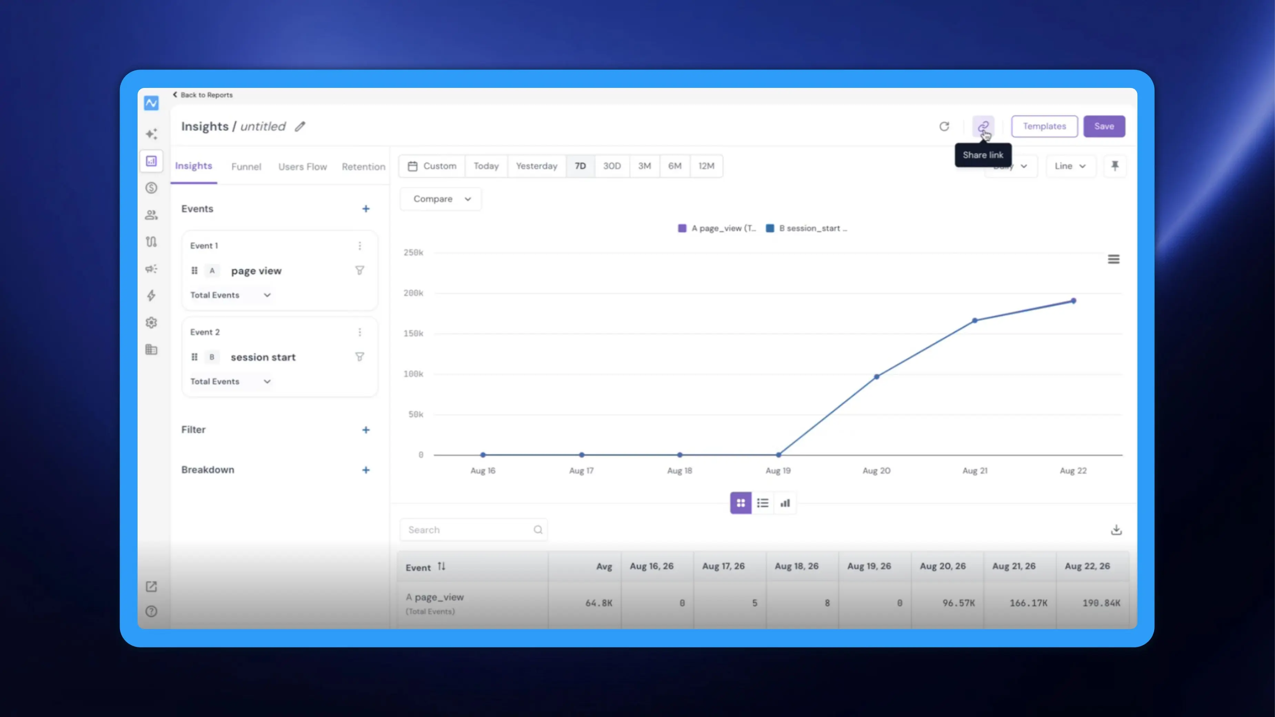1275x717 pixels.
Task: Switch to the Funnel tab
Action: (x=246, y=167)
